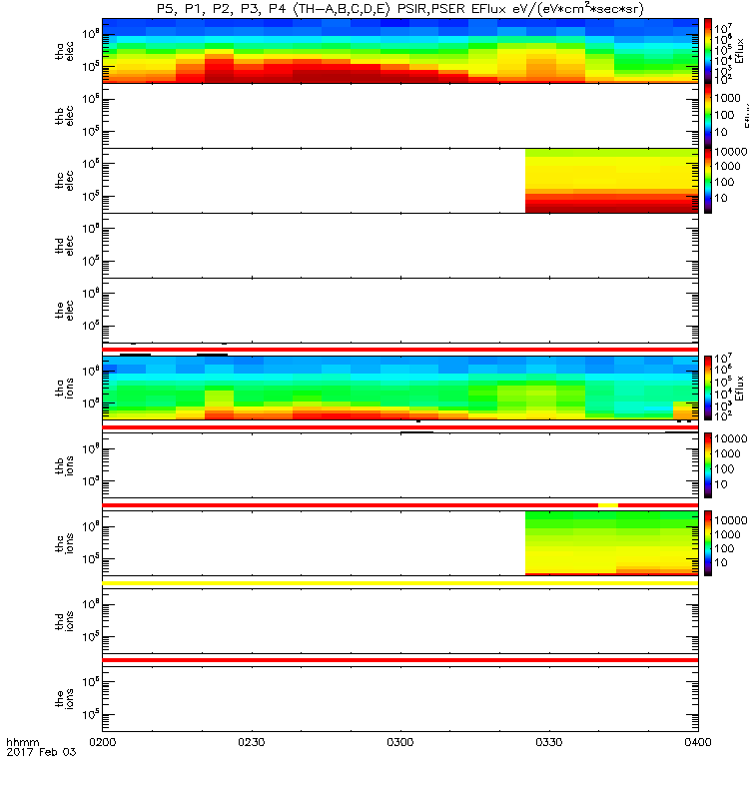Select the 'thc elec' panel axis label

(64, 181)
